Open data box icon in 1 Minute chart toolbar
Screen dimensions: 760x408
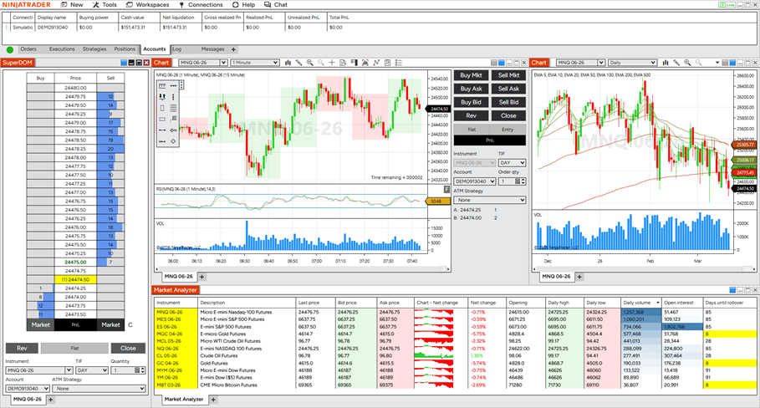pos(343,63)
